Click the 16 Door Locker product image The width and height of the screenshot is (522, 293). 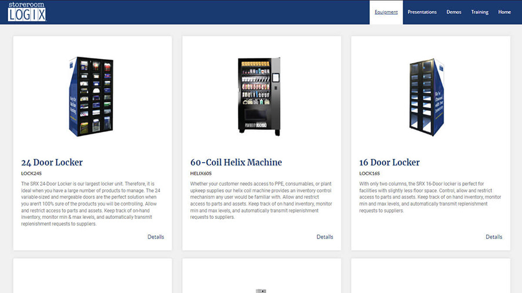427,97
